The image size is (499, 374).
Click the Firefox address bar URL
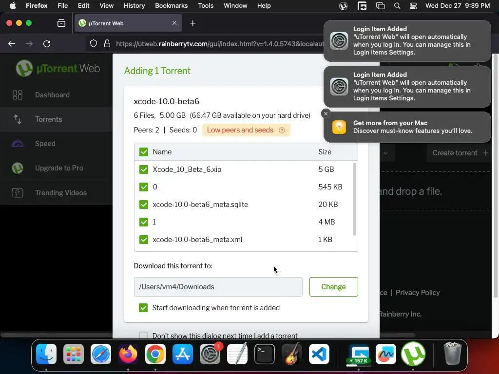(220, 43)
